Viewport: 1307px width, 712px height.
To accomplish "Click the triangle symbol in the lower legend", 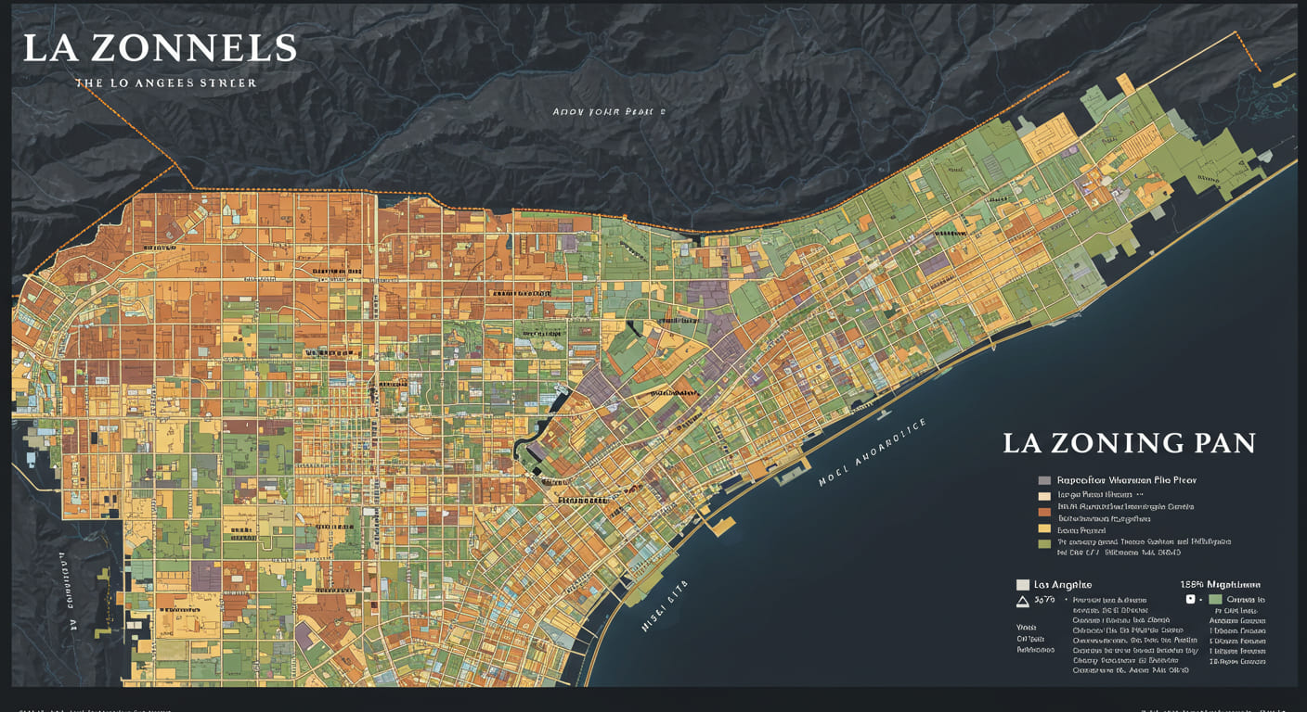I will click(1023, 602).
